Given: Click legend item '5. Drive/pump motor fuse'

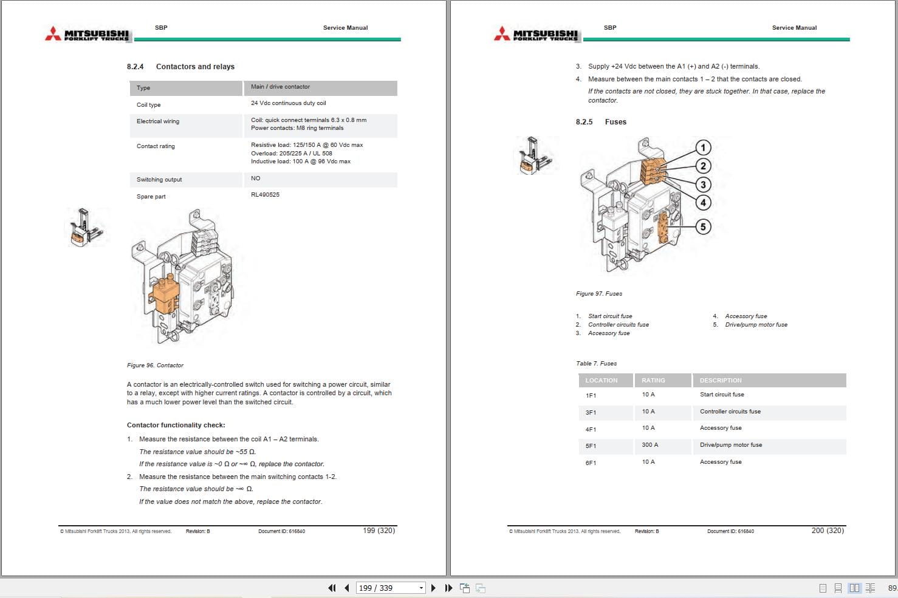Looking at the screenshot, I should tap(750, 325).
